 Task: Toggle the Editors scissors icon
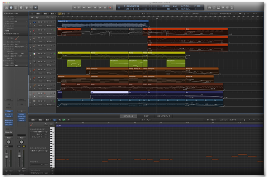pos(35,8)
